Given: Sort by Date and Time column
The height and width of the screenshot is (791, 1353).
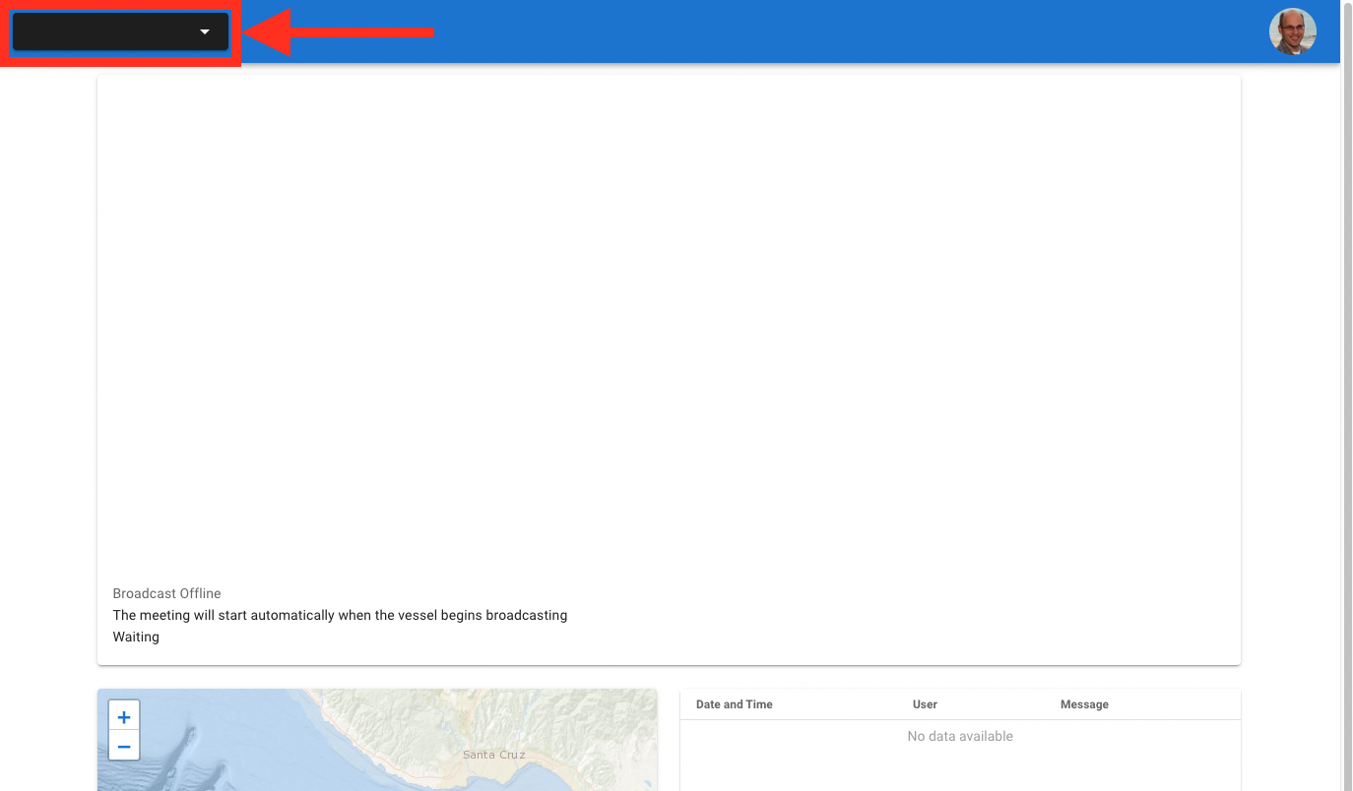Looking at the screenshot, I should tap(734, 704).
